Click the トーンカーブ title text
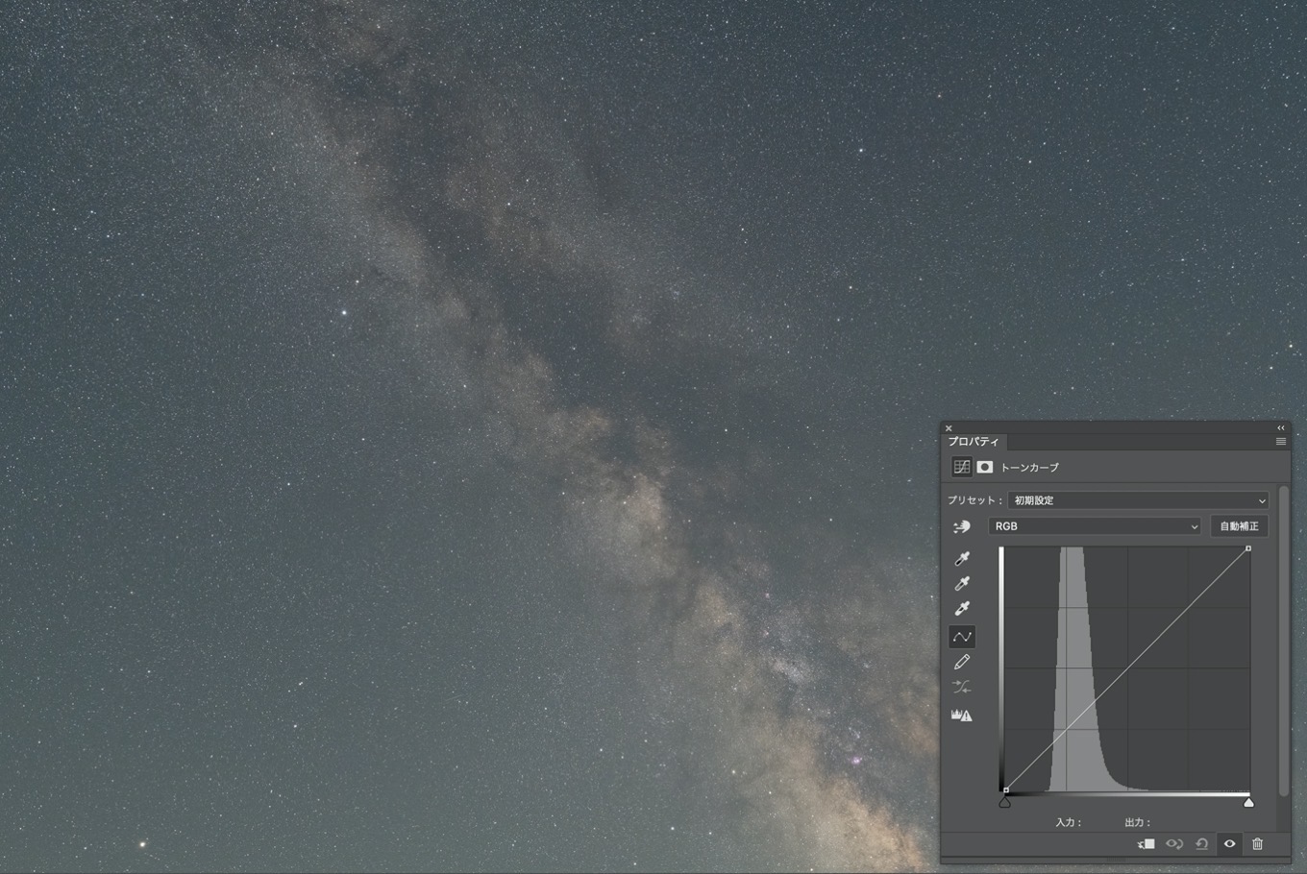 1029,468
